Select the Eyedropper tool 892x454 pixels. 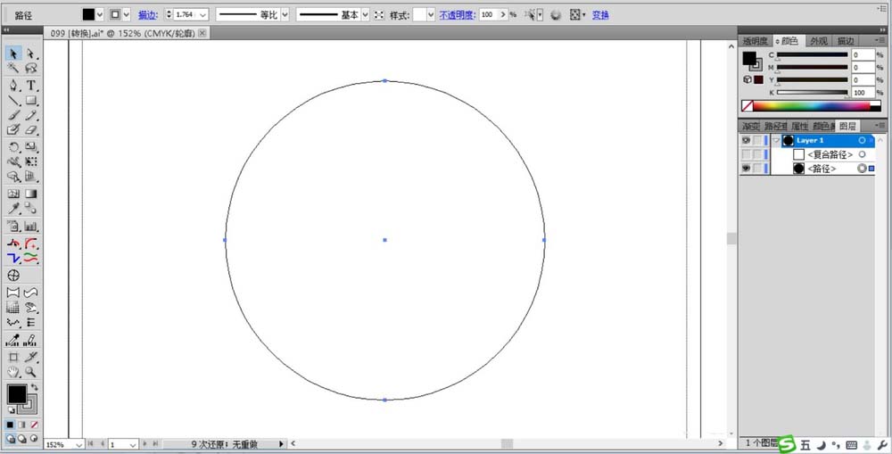coord(13,208)
